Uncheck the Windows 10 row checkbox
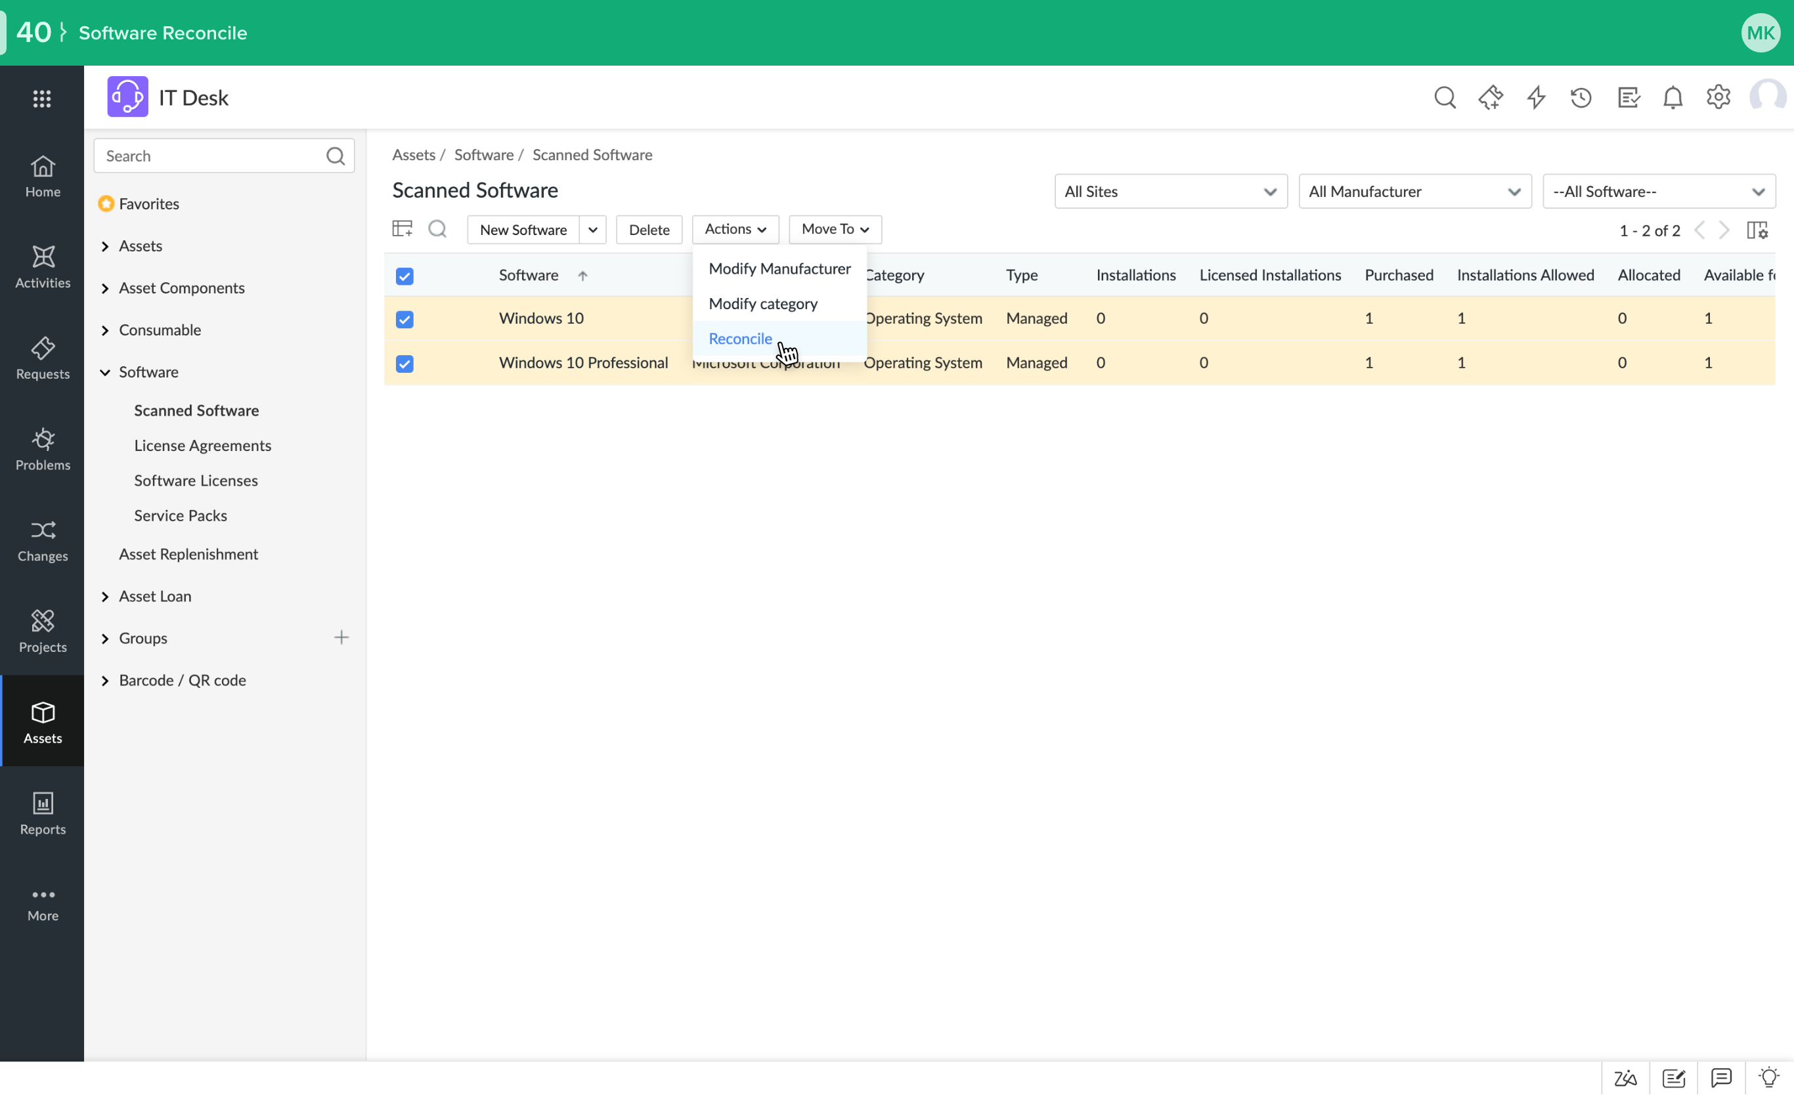This screenshot has height=1095, width=1794. [405, 319]
